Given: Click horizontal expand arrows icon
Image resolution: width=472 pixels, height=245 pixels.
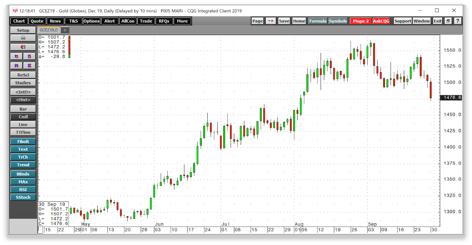Looking at the screenshot, I should click(x=17, y=56).
